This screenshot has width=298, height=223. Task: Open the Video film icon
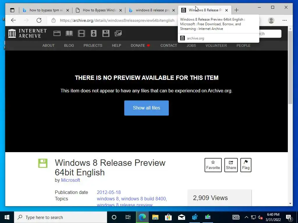[x=81, y=33]
